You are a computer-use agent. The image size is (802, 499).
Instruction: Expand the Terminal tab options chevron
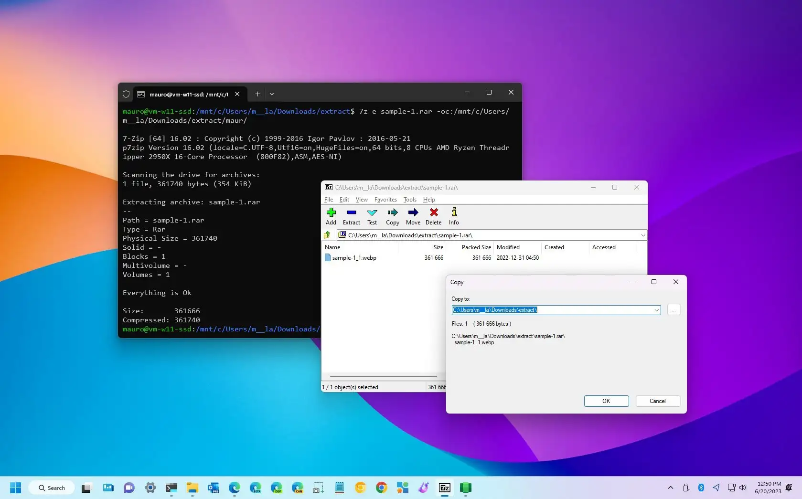click(x=272, y=94)
